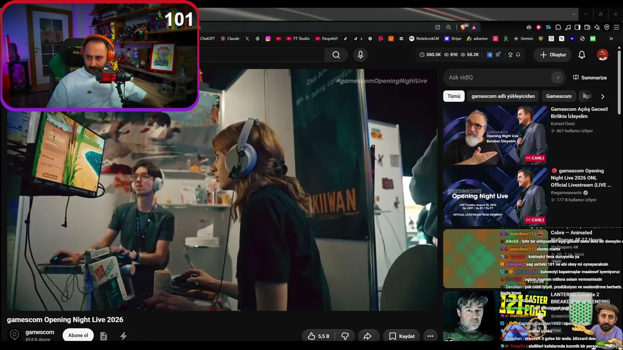Open 'gamescom Opening Night Live 2026 ONL' title

pyautogui.click(x=581, y=178)
